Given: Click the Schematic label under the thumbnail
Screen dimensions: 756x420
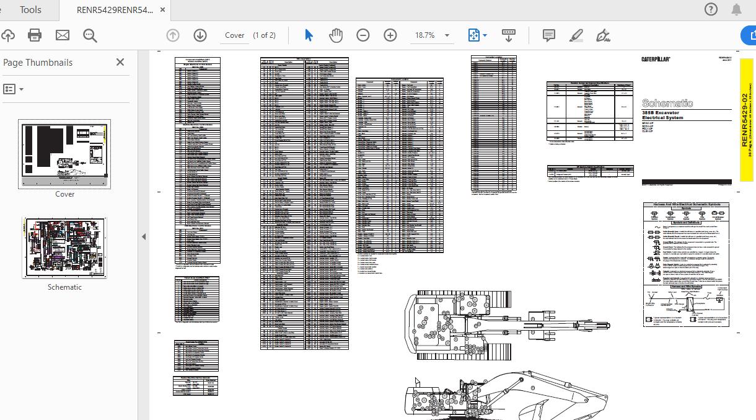Looking at the screenshot, I should [64, 287].
